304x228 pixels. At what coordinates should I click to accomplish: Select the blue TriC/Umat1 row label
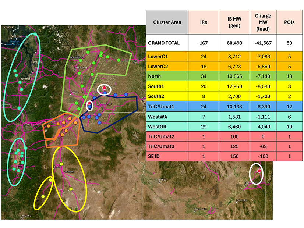click(160, 107)
